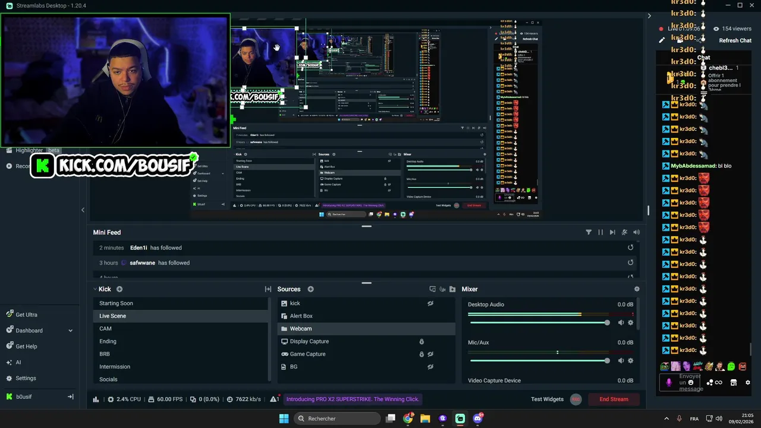Adjust Mic/Aux volume slider
761x428 pixels.
coord(539,361)
